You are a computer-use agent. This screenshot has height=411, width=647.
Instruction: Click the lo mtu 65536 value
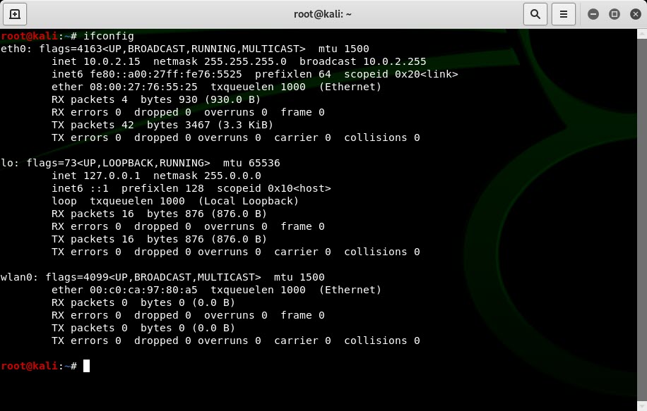click(x=264, y=163)
